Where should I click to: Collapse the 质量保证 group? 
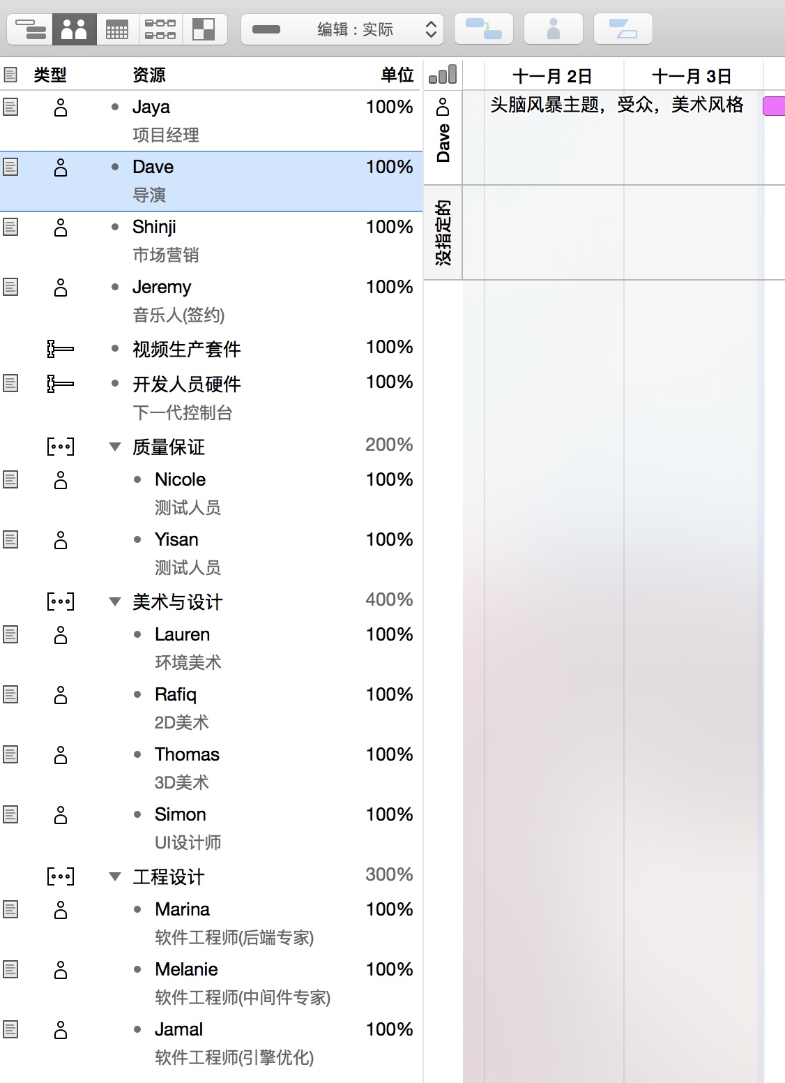point(115,447)
